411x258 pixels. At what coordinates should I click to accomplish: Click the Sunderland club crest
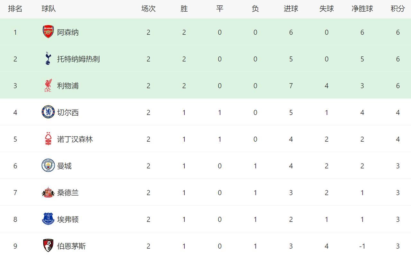coord(48,192)
